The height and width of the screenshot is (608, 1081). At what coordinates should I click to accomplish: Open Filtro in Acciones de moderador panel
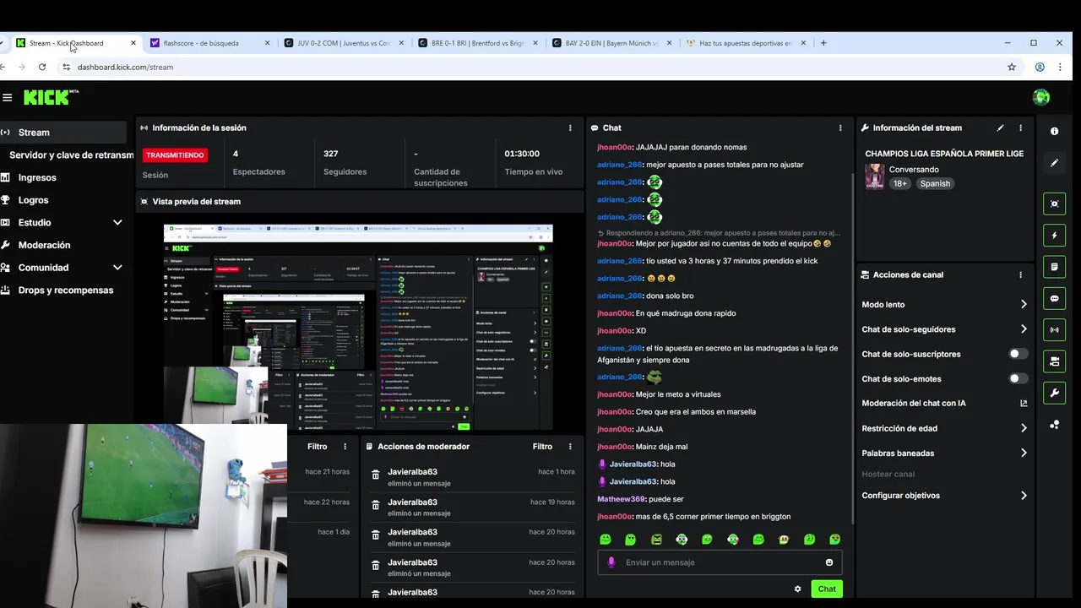pos(542,447)
